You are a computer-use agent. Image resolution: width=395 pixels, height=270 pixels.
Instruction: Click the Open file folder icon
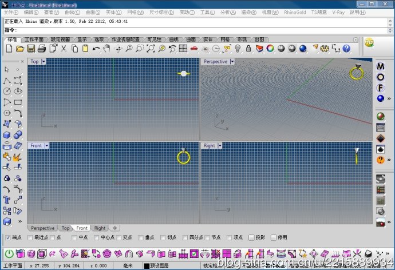point(20,49)
